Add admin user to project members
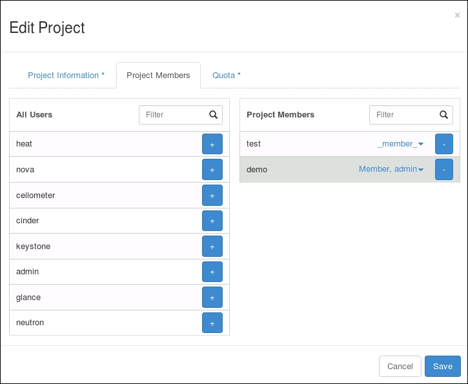The image size is (468, 384). [x=212, y=272]
